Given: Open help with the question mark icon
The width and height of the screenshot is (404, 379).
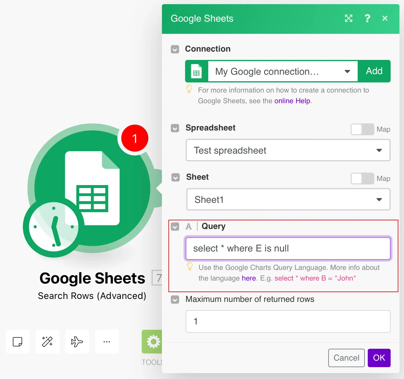Looking at the screenshot, I should pyautogui.click(x=367, y=18).
